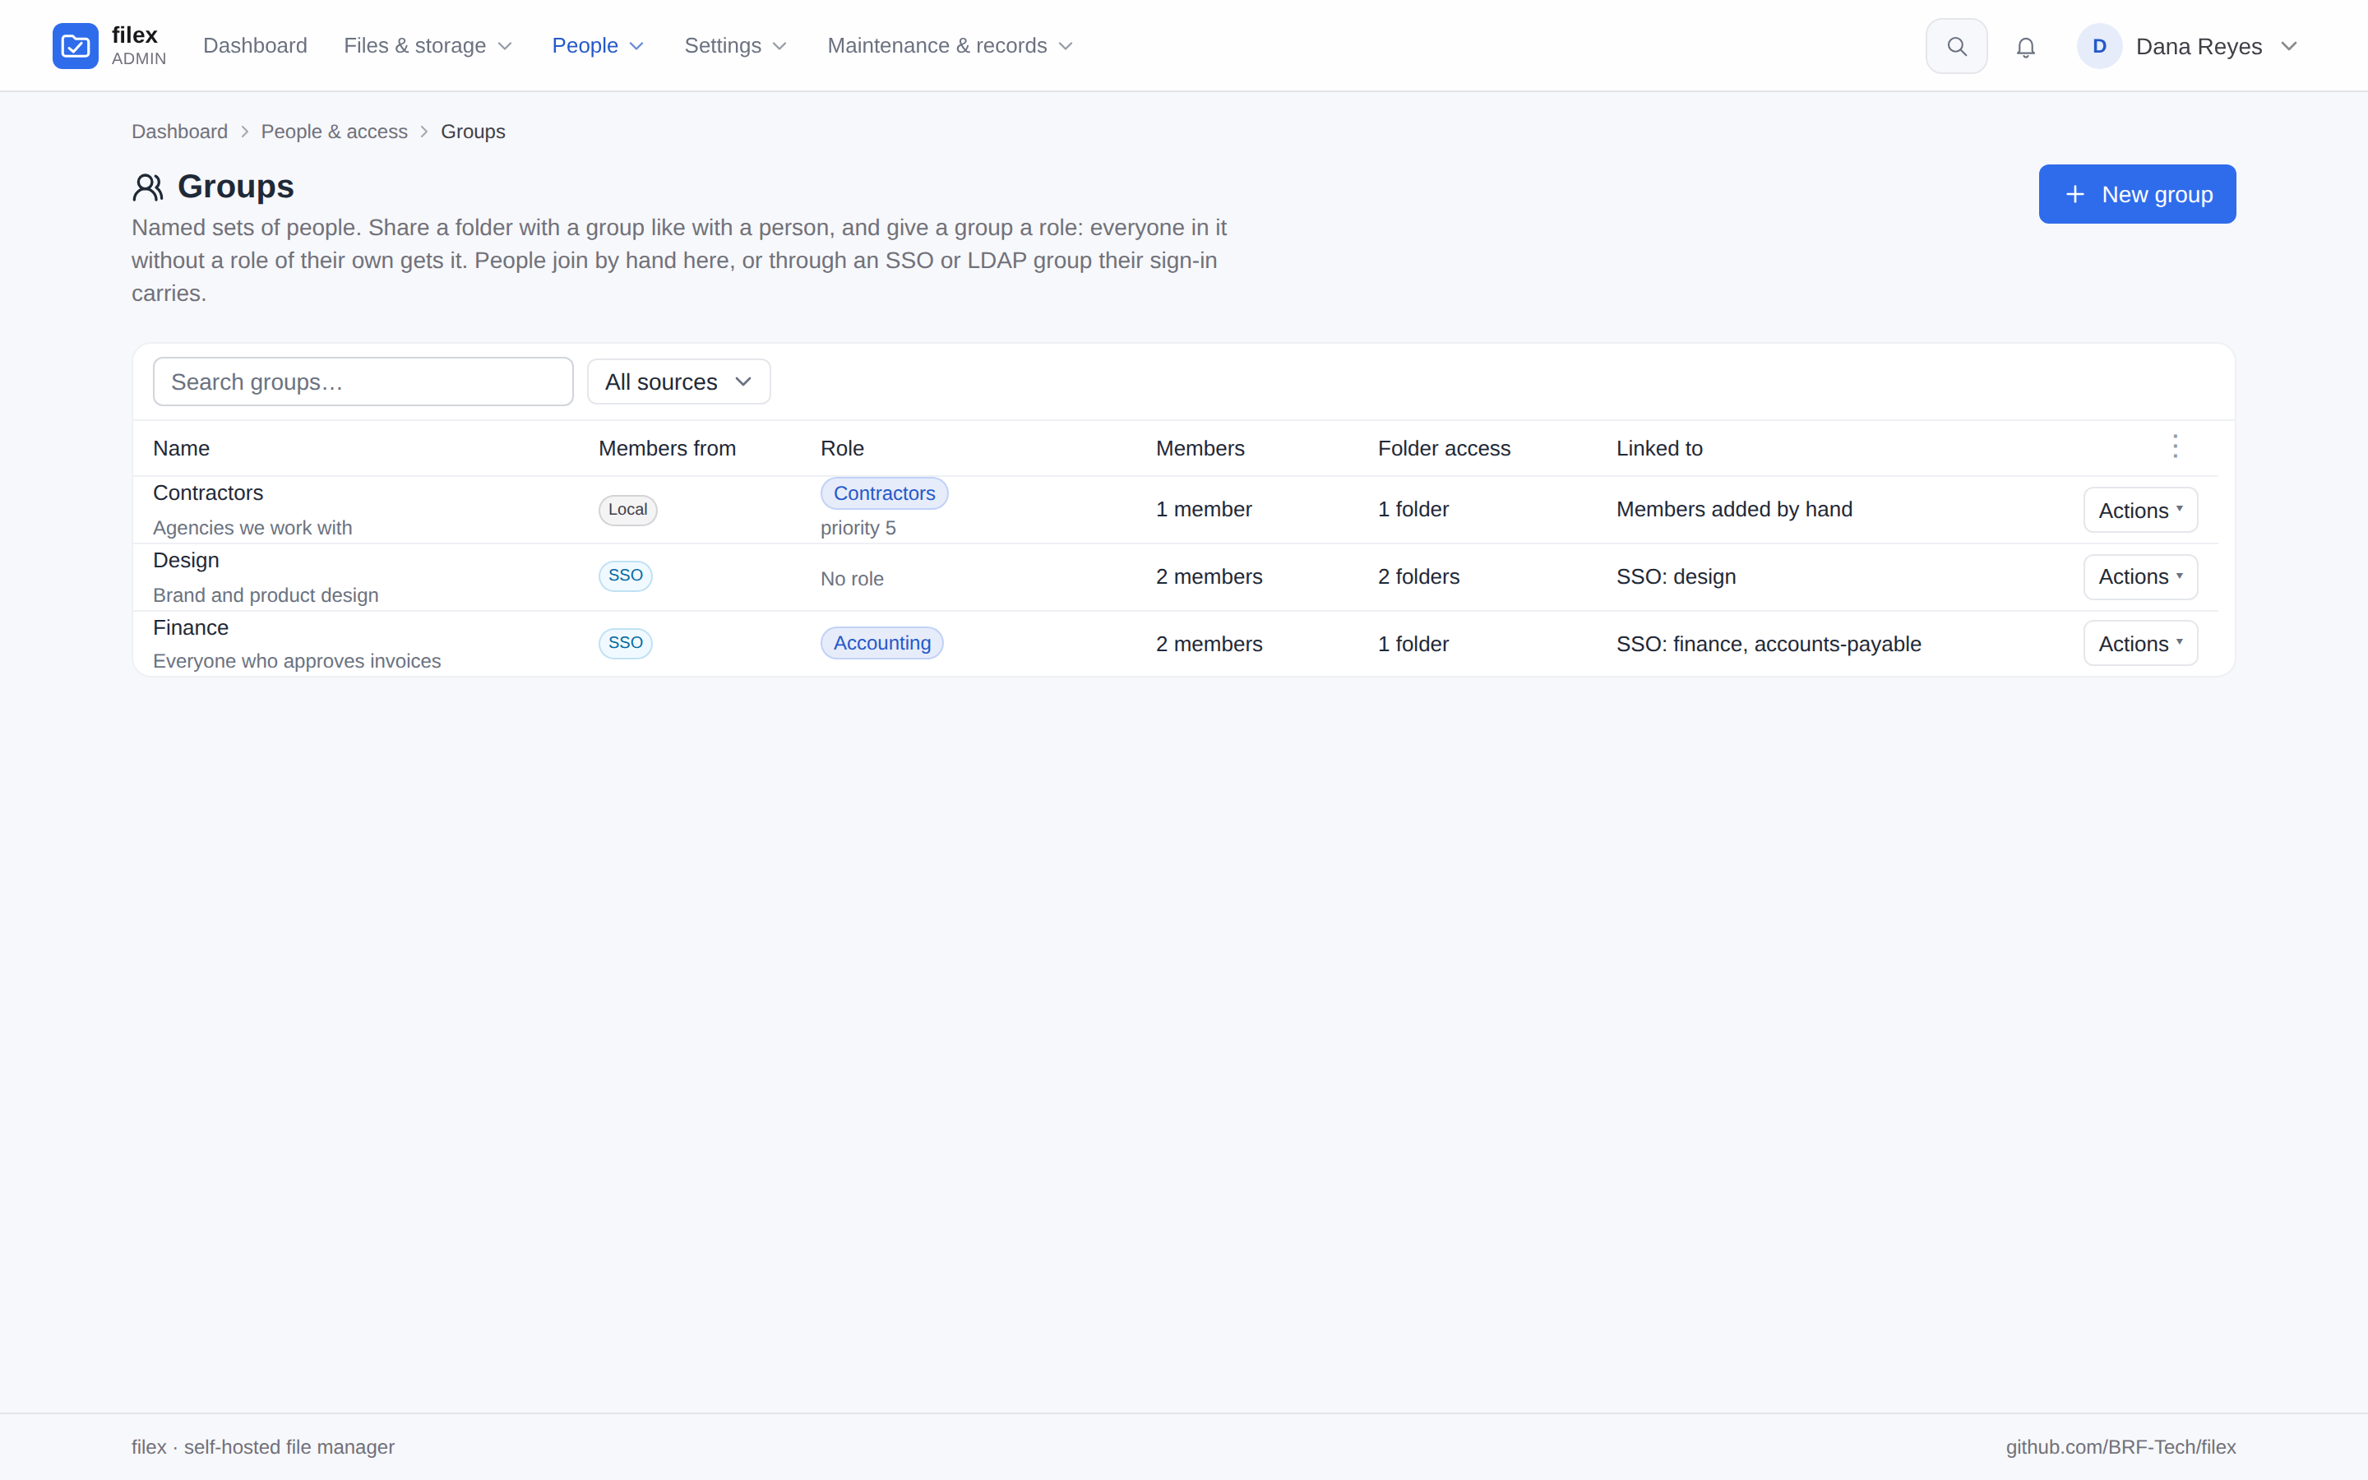Screen dimensions: 2368x1480
Task: Select the Finance group name
Action: click(191, 627)
